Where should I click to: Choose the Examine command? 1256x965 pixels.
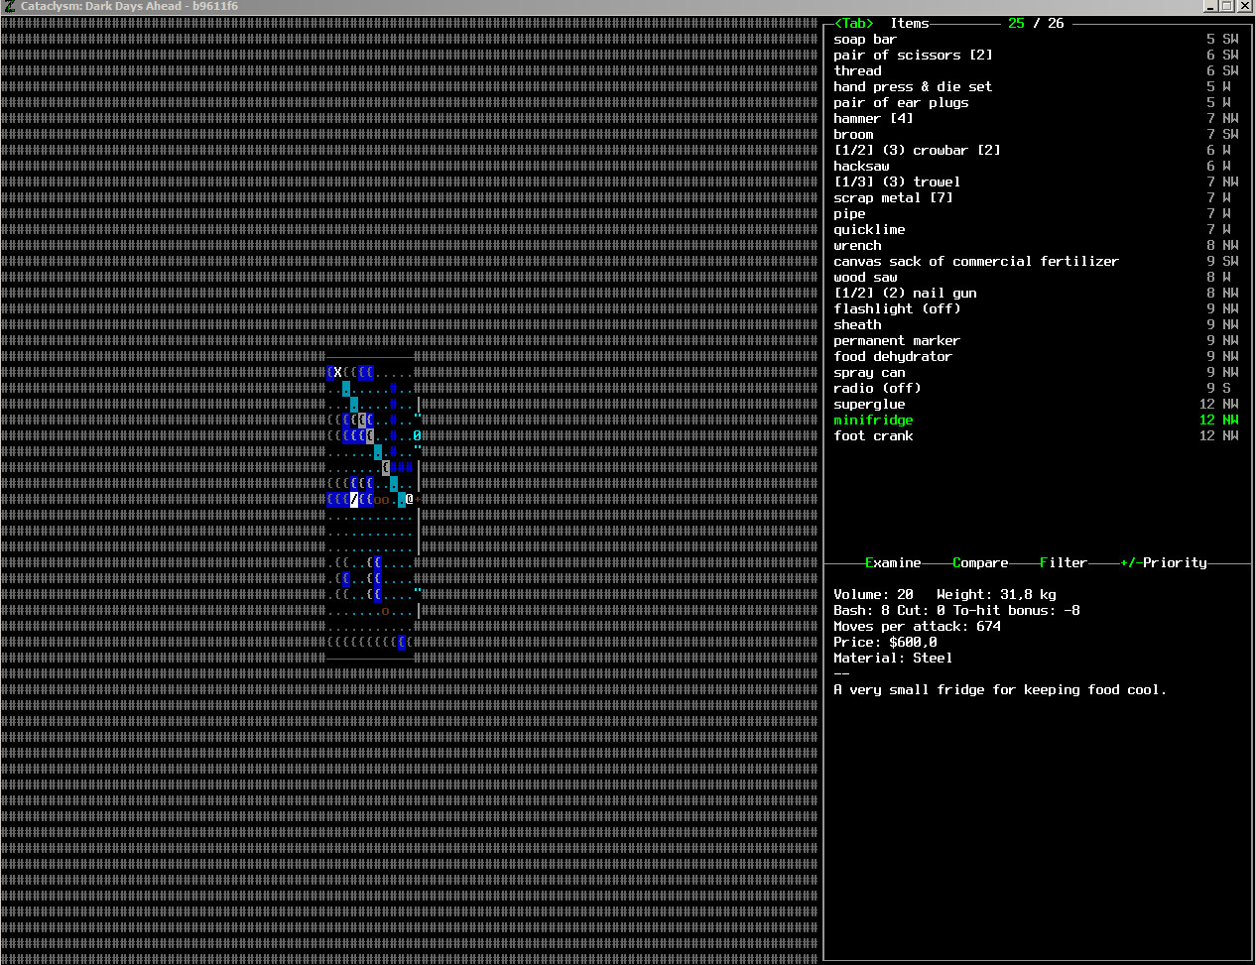click(893, 563)
